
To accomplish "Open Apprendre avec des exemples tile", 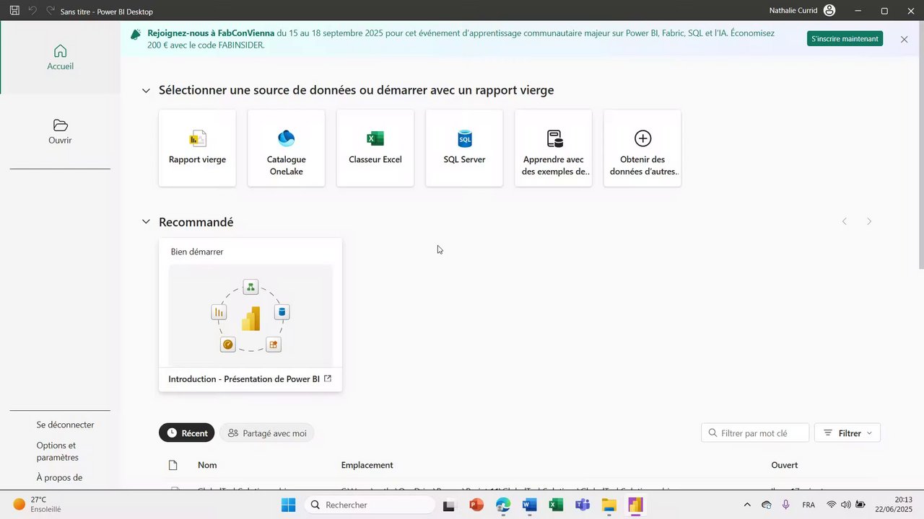I will (554, 148).
